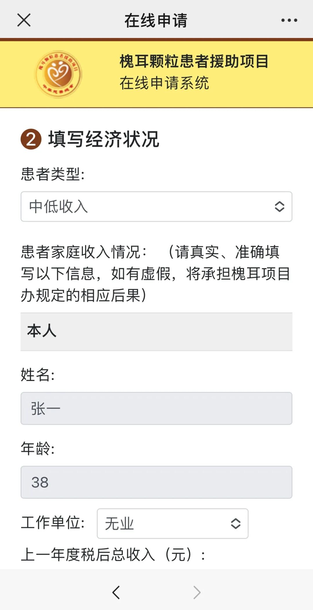Open the three-dot more options menu
The width and height of the screenshot is (313, 610).
[289, 20]
